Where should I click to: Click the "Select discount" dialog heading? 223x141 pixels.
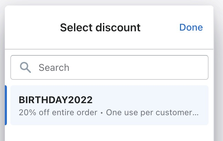tap(100, 28)
